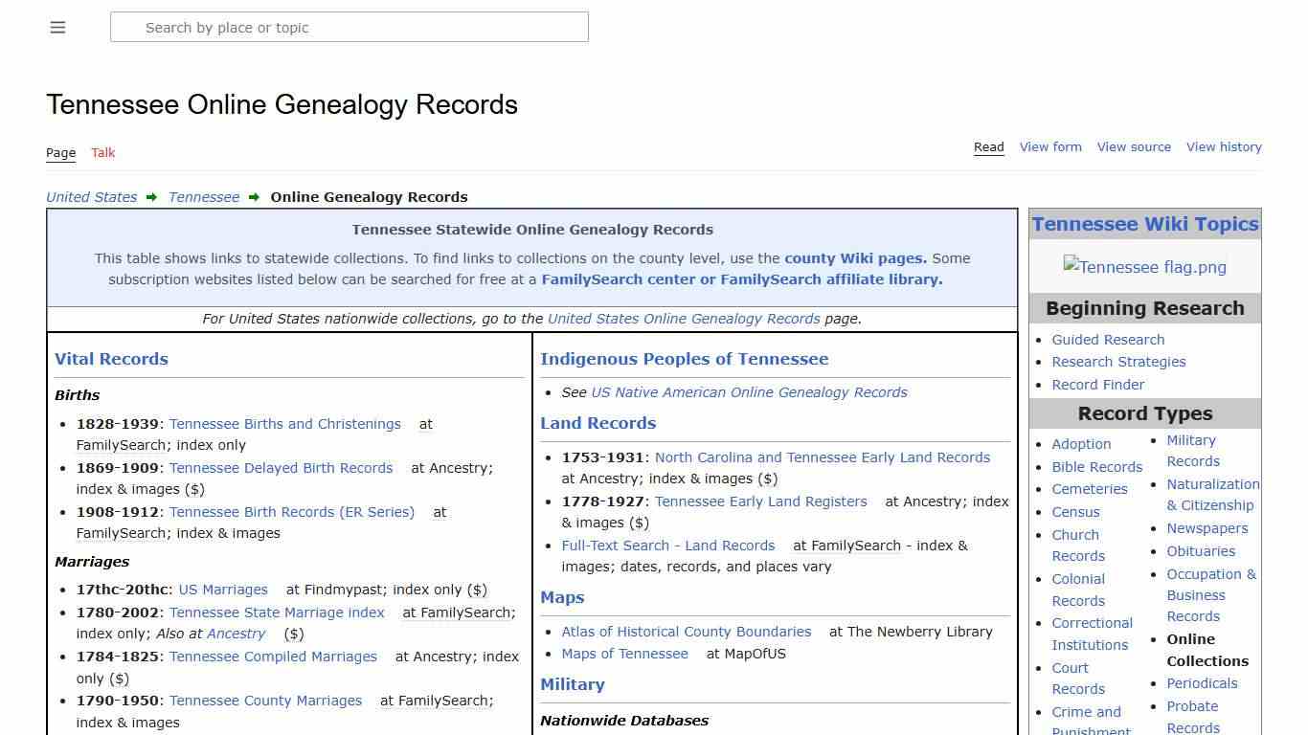Open the Guided Research sidebar link

click(x=1108, y=339)
